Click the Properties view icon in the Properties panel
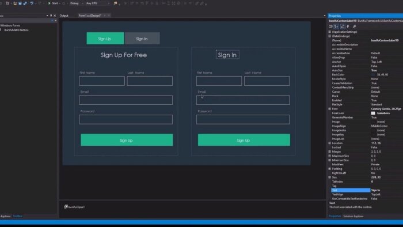Viewport: 403px width, 227px height. click(x=343, y=27)
